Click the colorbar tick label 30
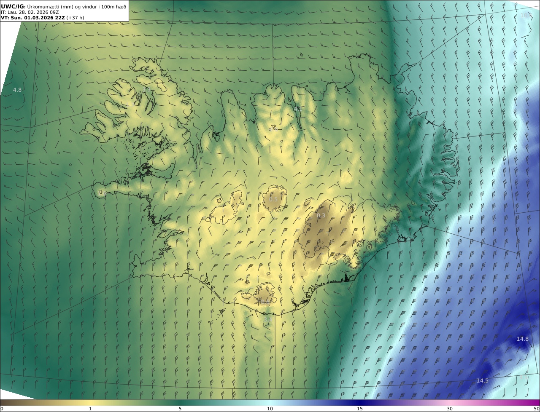The width and height of the screenshot is (540, 412). [450, 409]
